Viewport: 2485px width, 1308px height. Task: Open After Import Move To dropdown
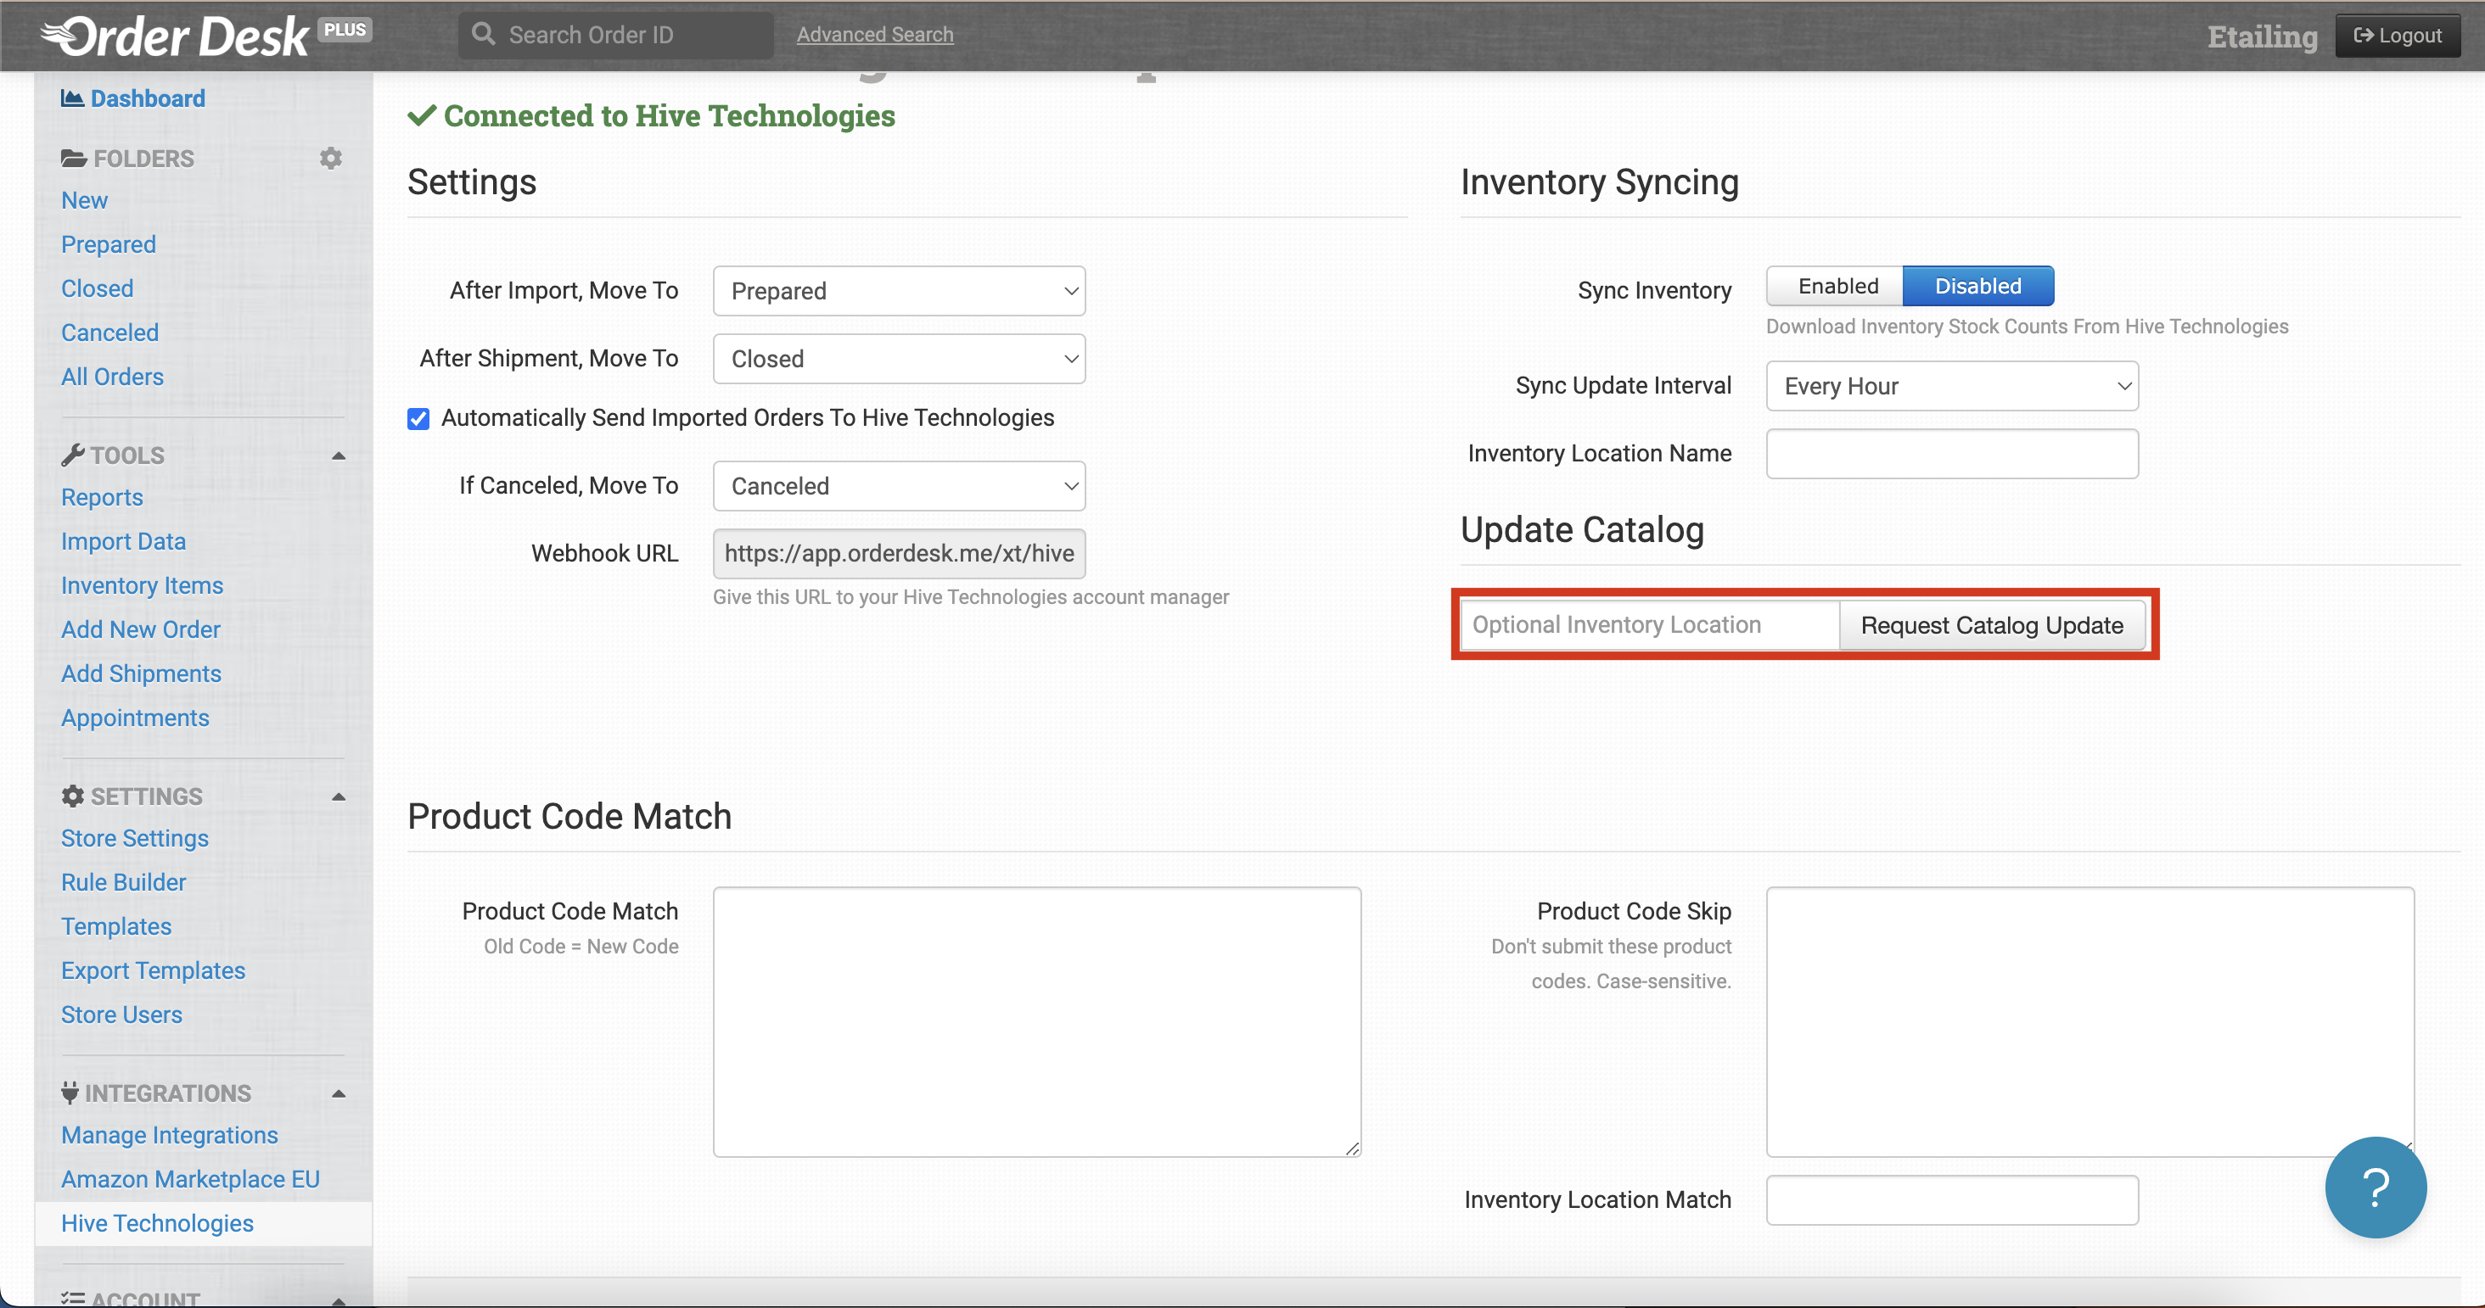coord(898,291)
